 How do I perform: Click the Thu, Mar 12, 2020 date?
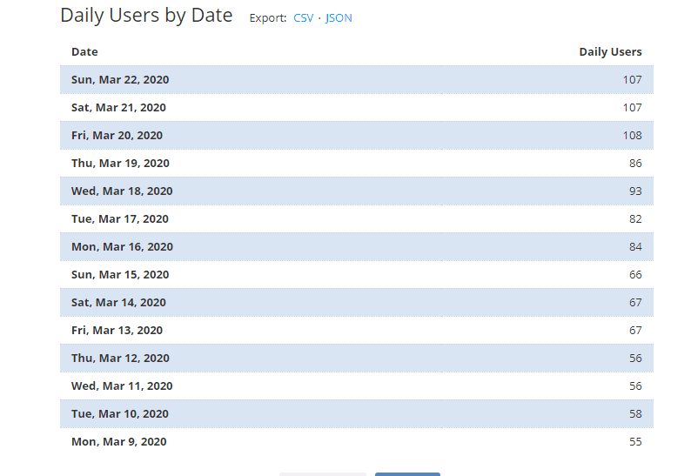[x=120, y=359]
